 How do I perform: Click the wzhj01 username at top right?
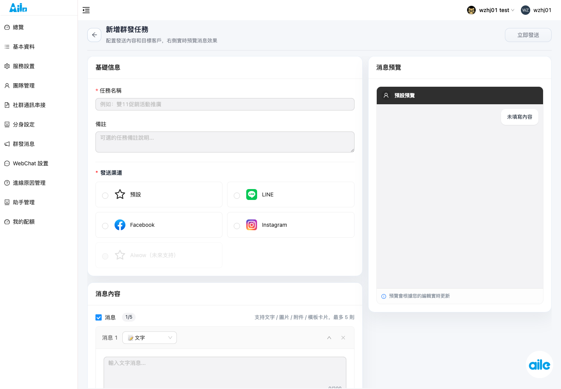point(542,10)
